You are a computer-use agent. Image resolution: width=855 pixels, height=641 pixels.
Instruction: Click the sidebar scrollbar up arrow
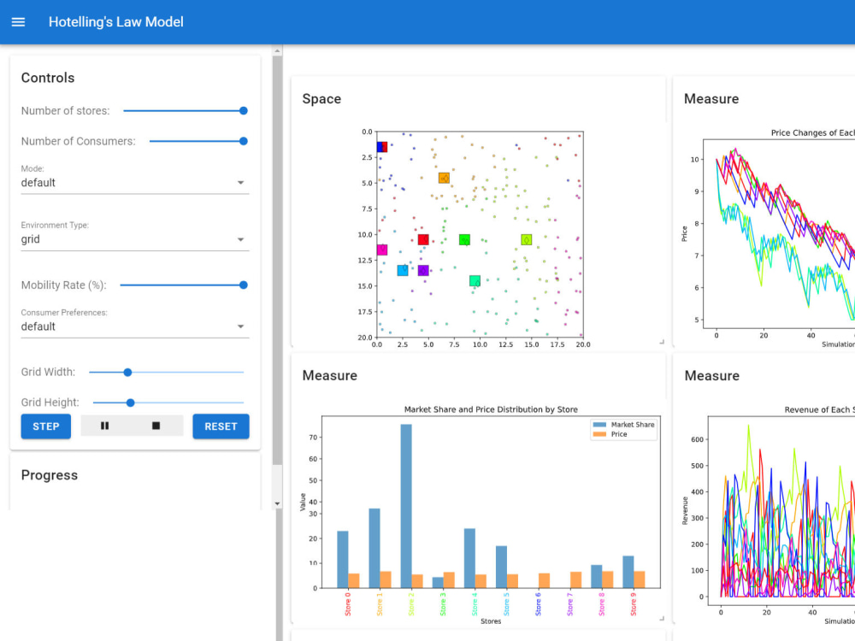pos(278,50)
